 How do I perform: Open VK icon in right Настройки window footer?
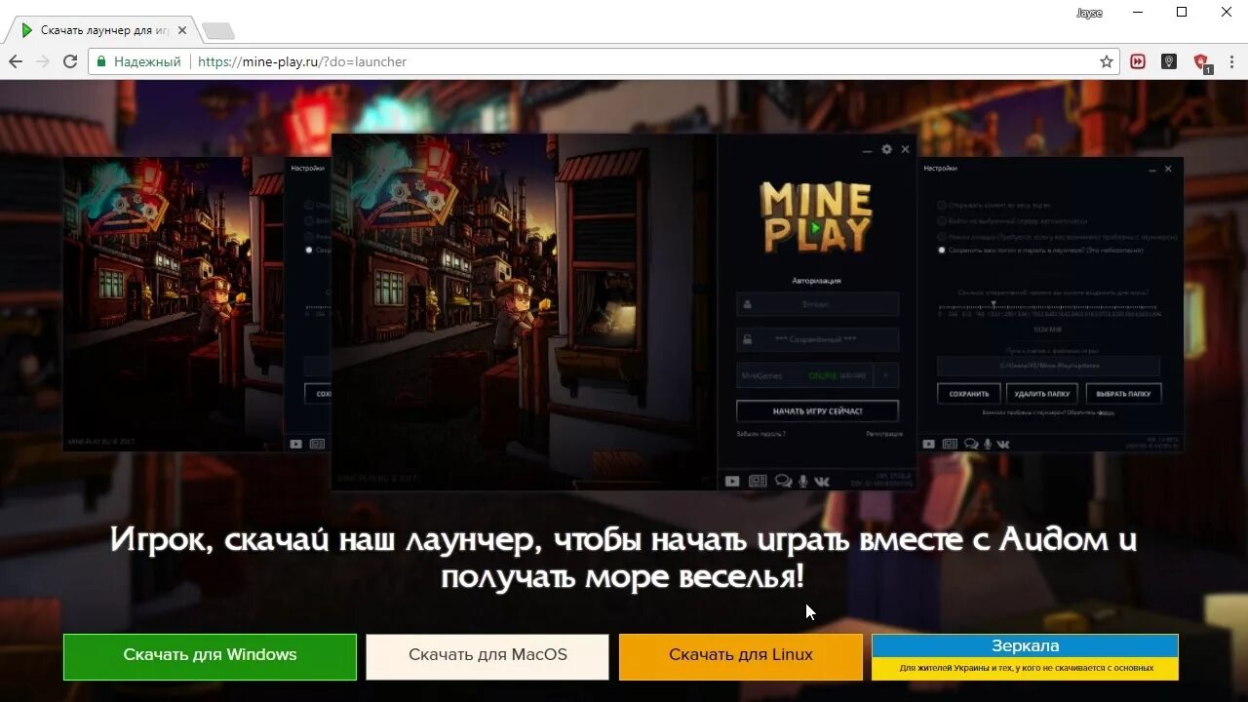coord(1003,444)
